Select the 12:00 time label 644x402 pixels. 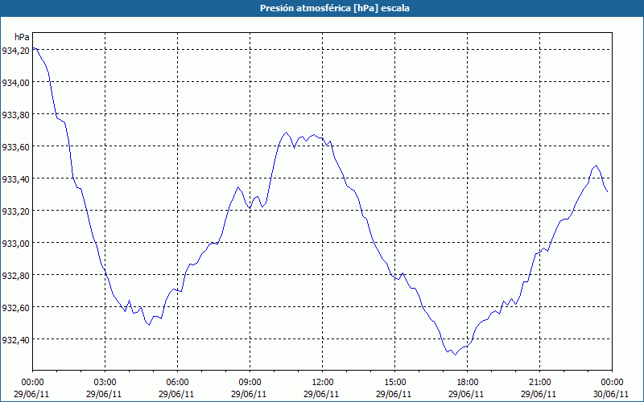[323, 383]
